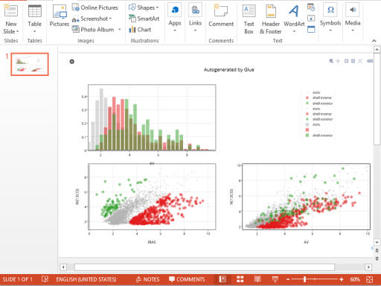The image size is (381, 286).
Task: Open Header & Footer dialog
Action: [x=271, y=19]
